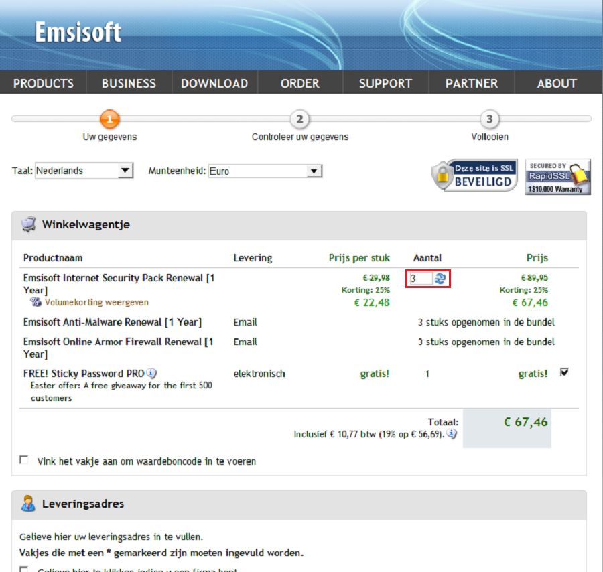This screenshot has width=603, height=572.
Task: Click the RapidSSL secured badge
Action: (557, 177)
